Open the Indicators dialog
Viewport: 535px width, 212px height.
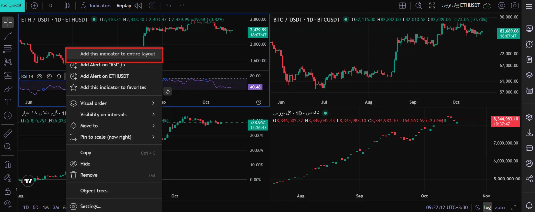click(96, 6)
